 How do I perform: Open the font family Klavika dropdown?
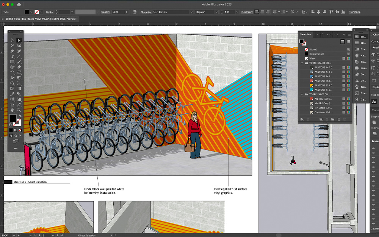(x=191, y=12)
